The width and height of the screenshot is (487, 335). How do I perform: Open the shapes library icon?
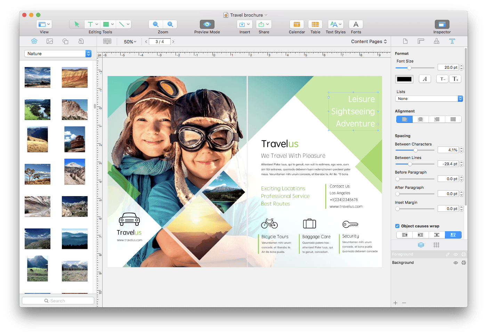tap(65, 41)
